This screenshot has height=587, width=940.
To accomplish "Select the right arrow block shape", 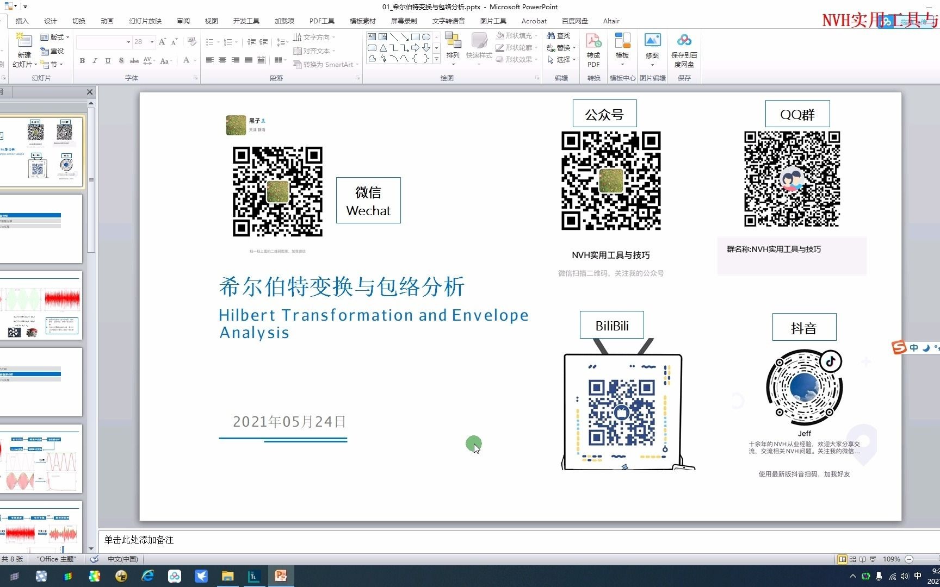I will tap(415, 48).
